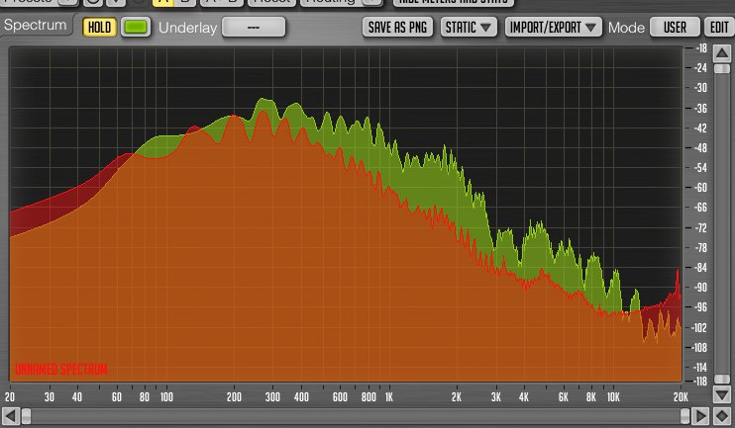
Task: Click the HIDE METERS AND STATS button
Action: (x=448, y=4)
